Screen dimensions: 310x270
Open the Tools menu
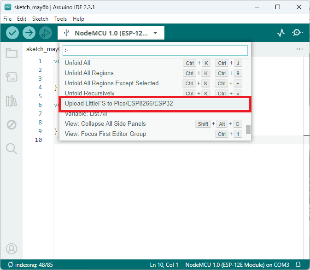(60, 19)
